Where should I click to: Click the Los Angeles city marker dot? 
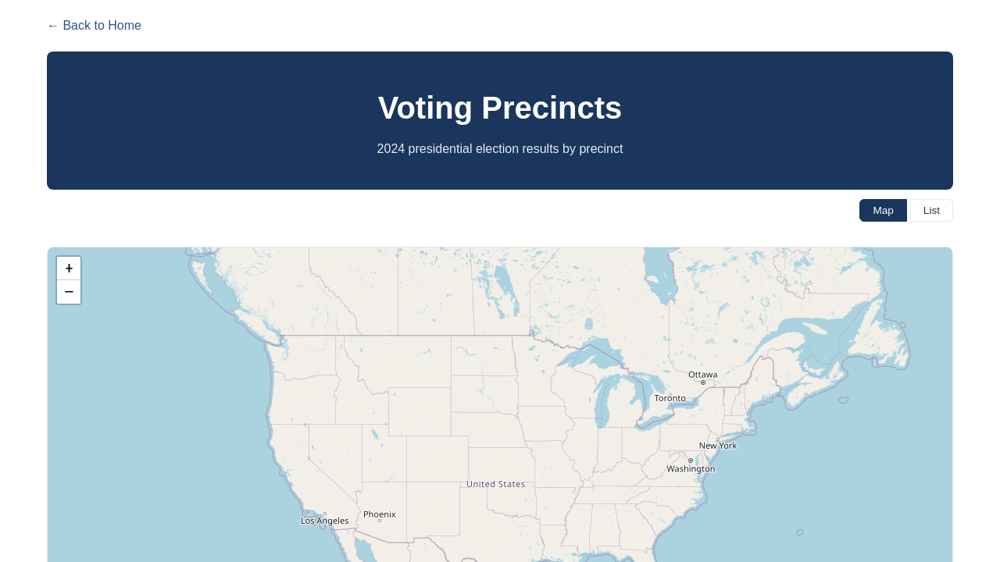[325, 514]
